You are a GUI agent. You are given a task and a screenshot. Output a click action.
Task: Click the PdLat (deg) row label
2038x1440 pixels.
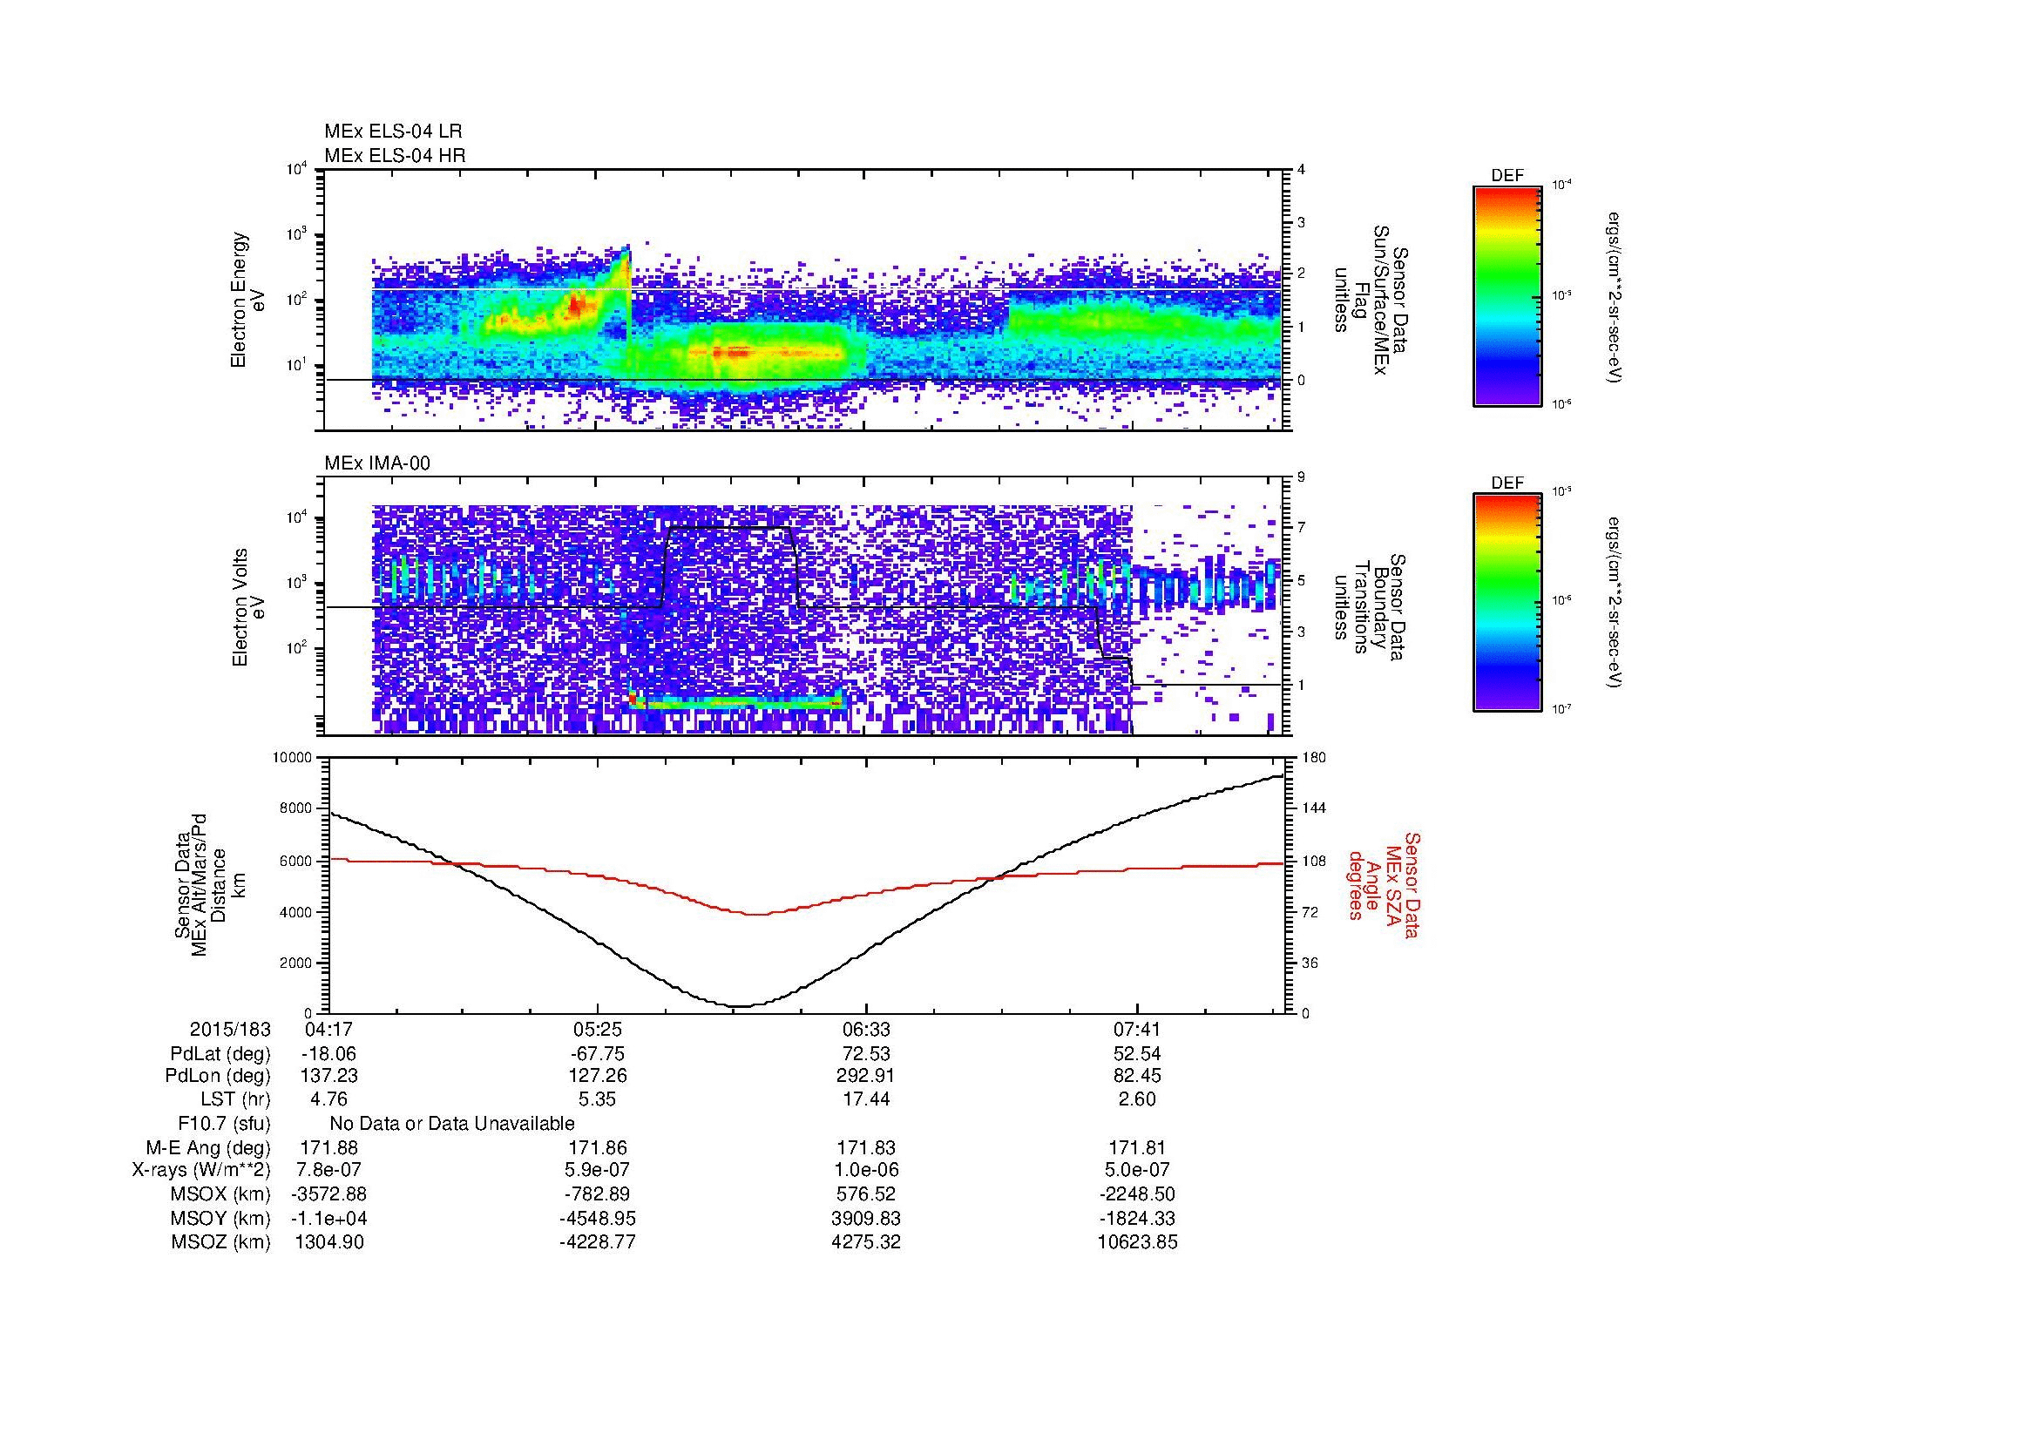pos(220,1054)
